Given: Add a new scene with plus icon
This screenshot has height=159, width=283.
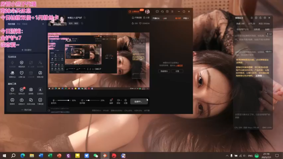Looking at the screenshot, I should 43,24.
